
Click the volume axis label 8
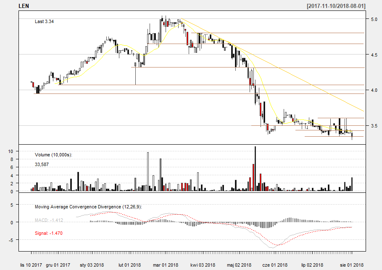11,159
